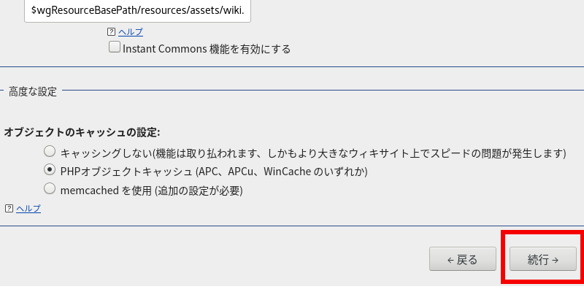Viewport: 584px width, 292px height.
Task: Click the right arrow on 続行 button
Action: click(x=556, y=260)
